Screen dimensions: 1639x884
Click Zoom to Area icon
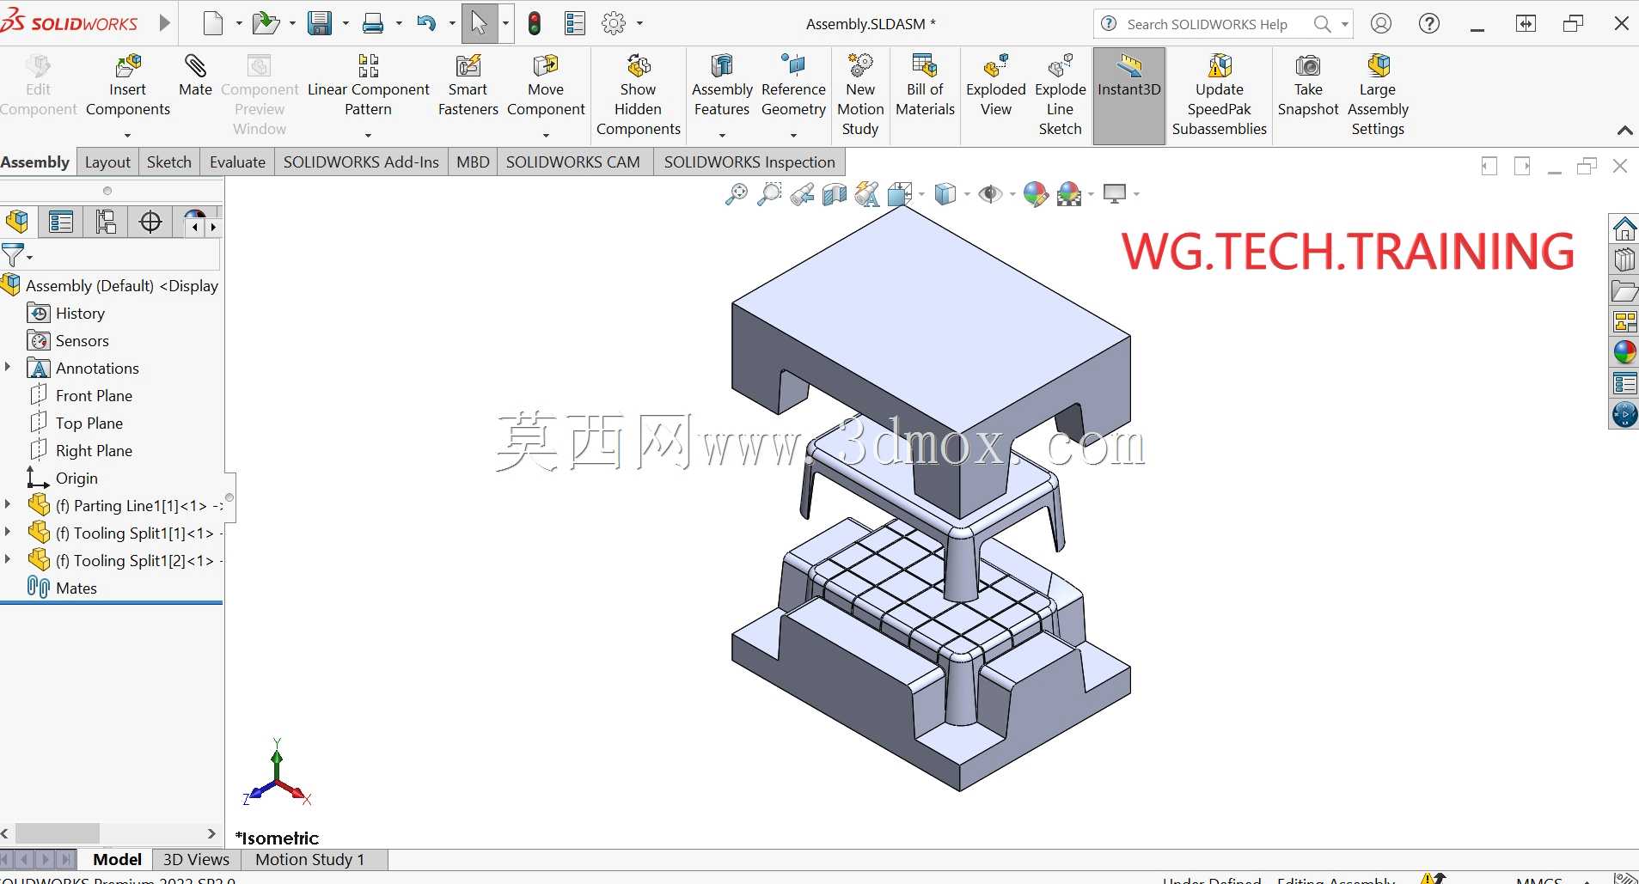(769, 194)
